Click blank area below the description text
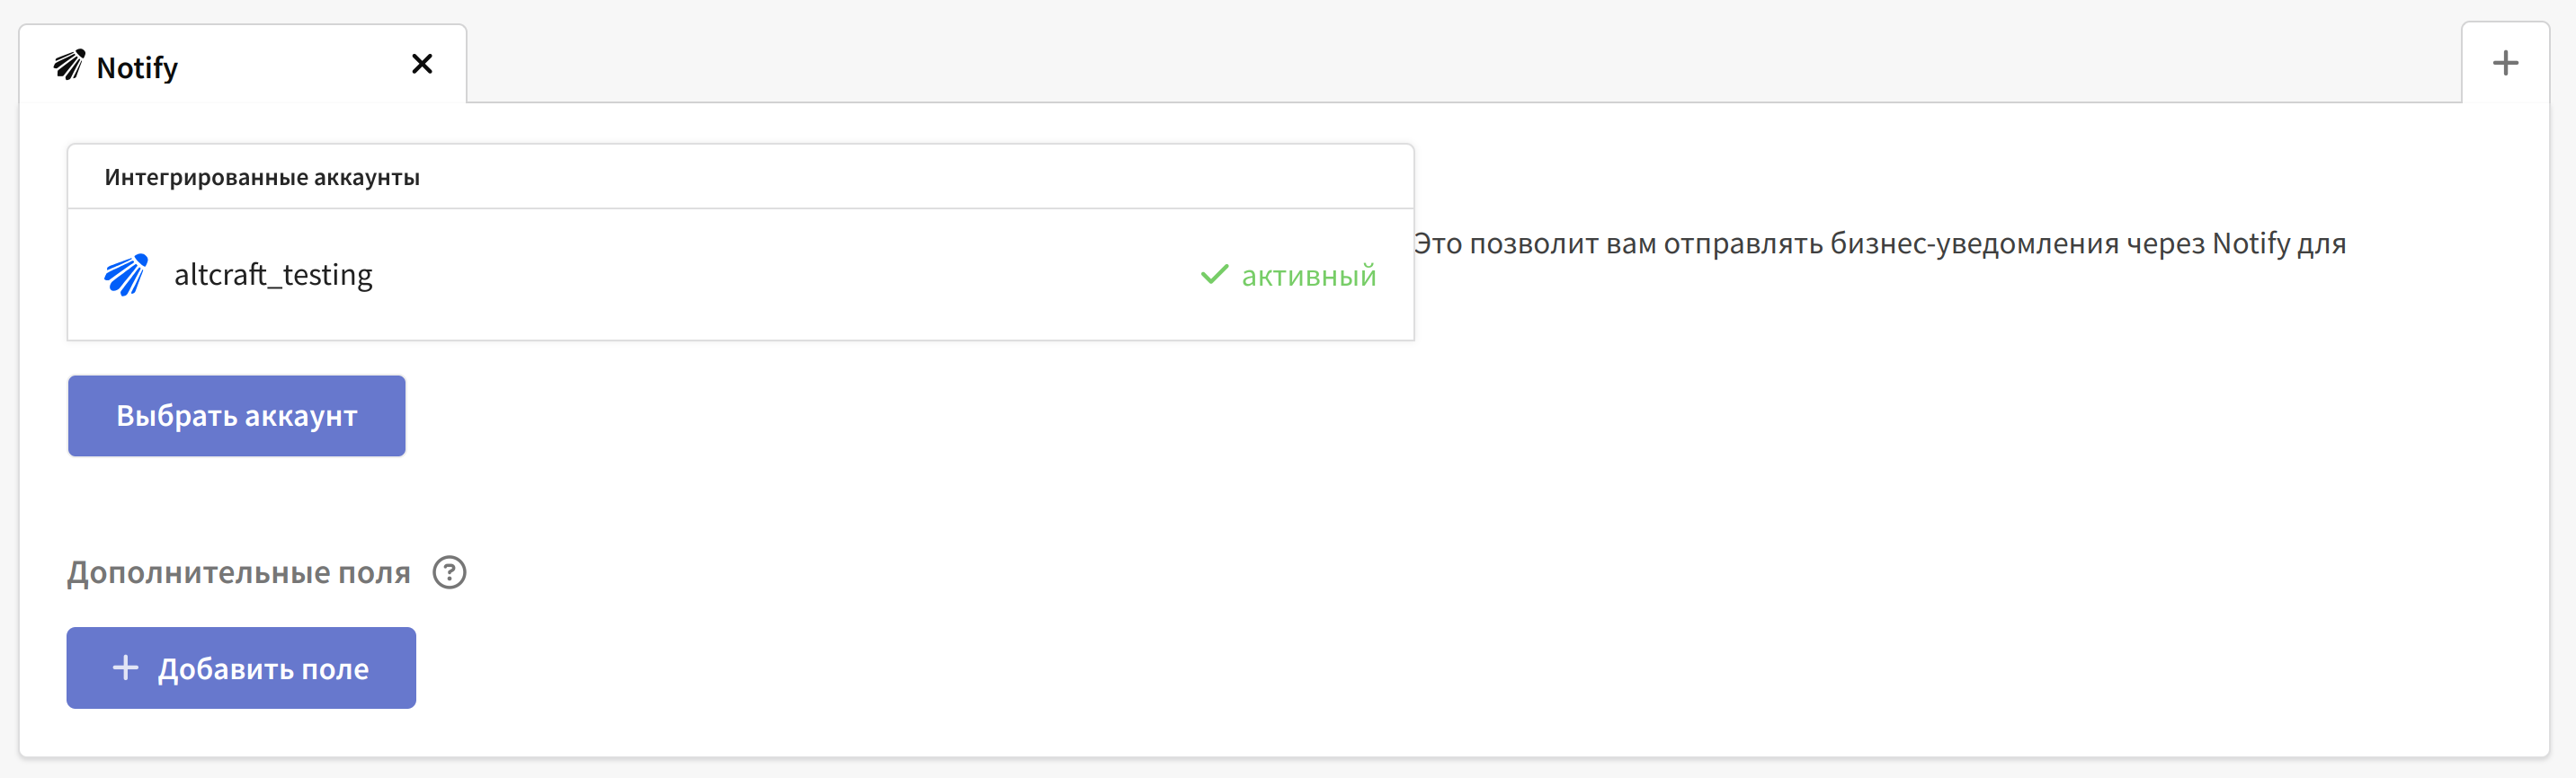 coord(1900,449)
